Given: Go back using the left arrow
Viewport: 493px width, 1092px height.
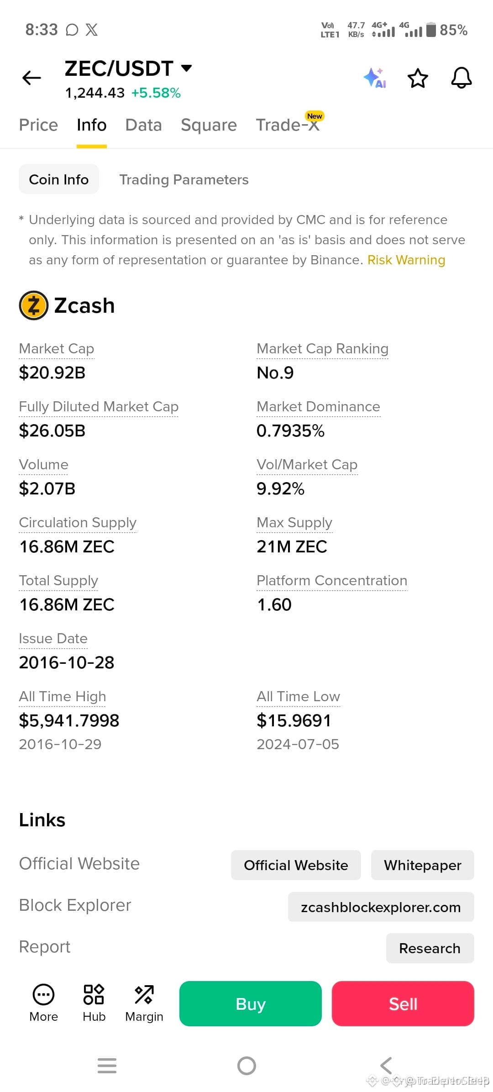Looking at the screenshot, I should 31,78.
